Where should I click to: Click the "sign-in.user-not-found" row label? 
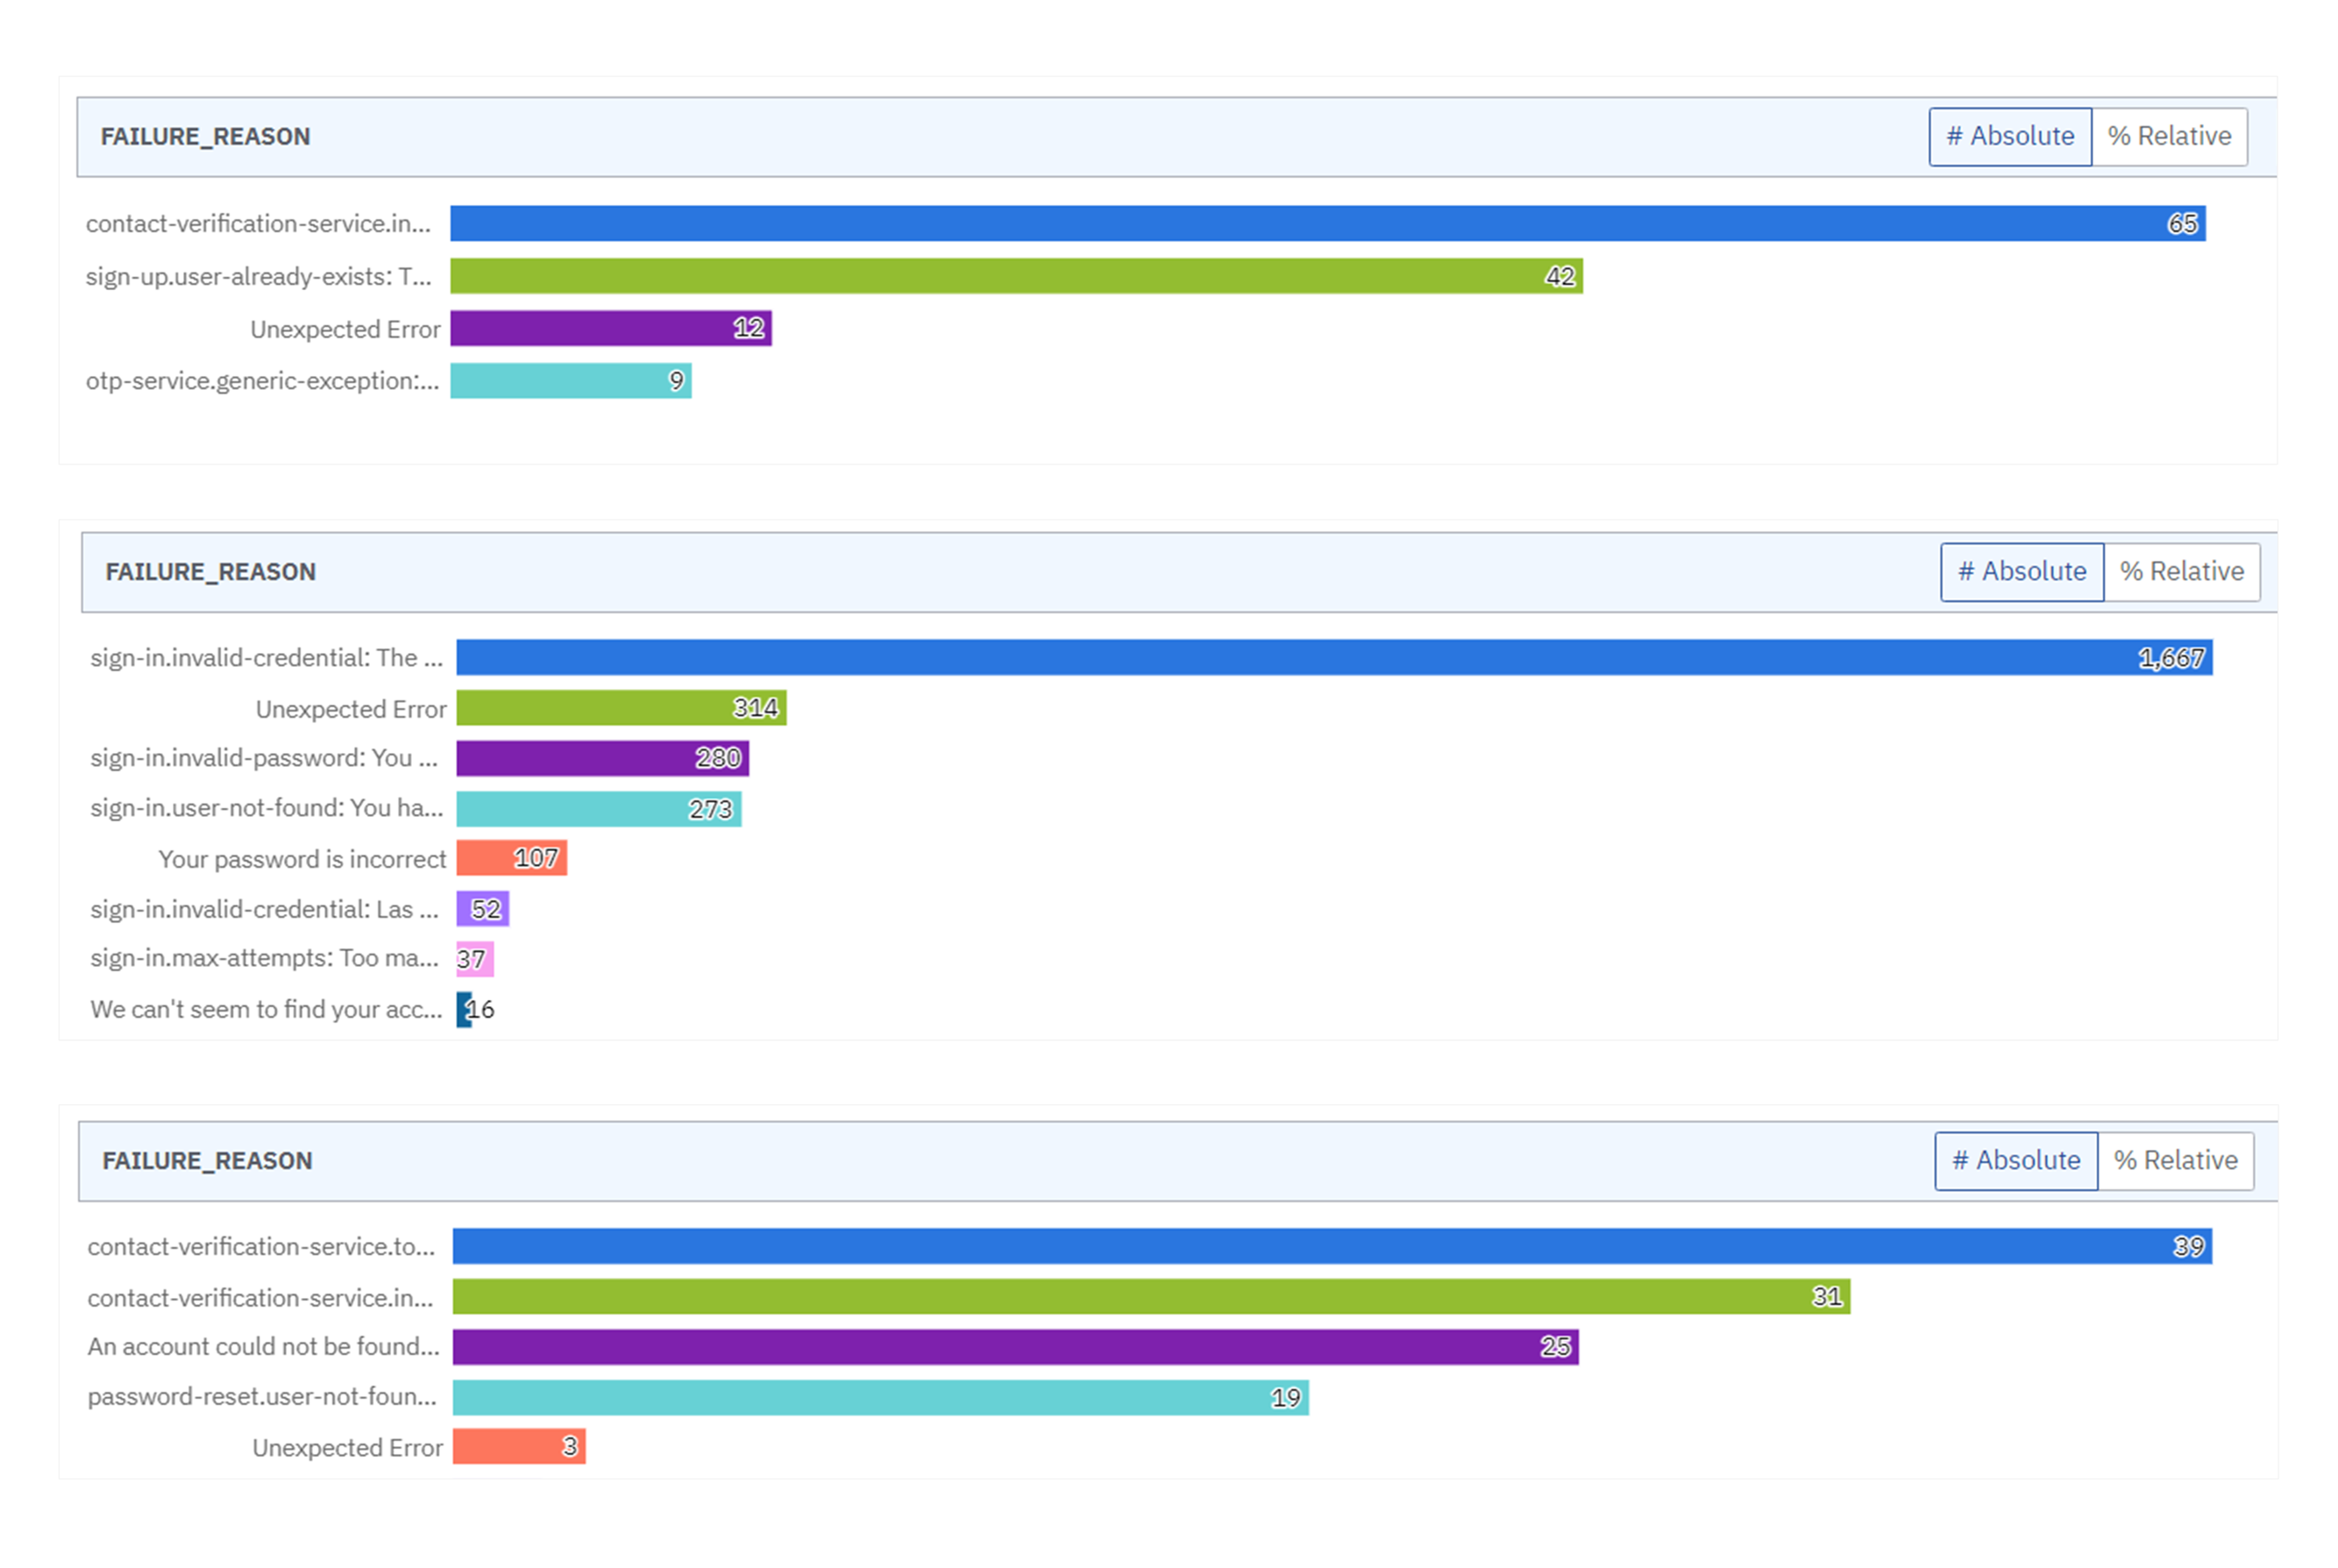click(x=267, y=808)
